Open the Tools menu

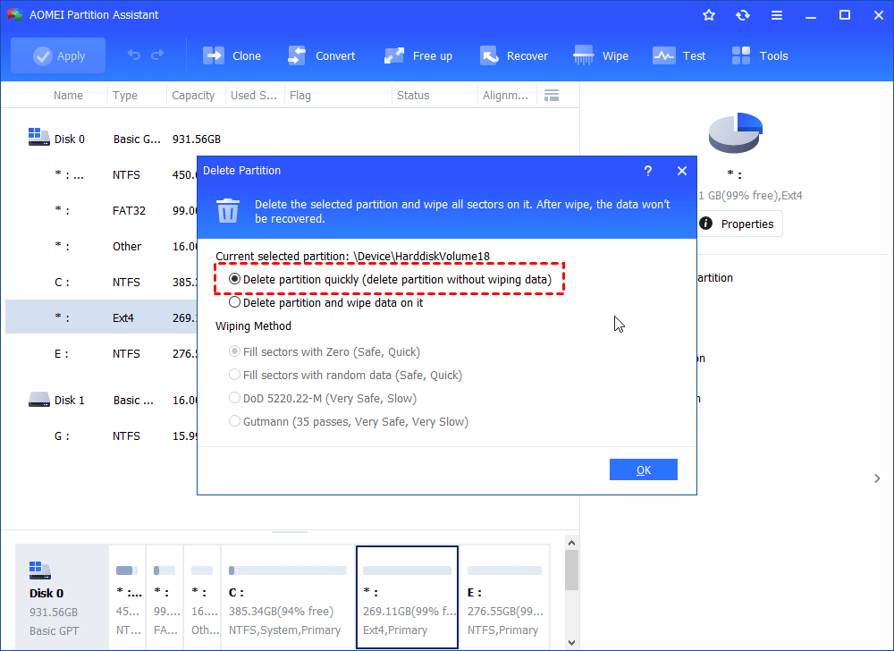point(759,55)
